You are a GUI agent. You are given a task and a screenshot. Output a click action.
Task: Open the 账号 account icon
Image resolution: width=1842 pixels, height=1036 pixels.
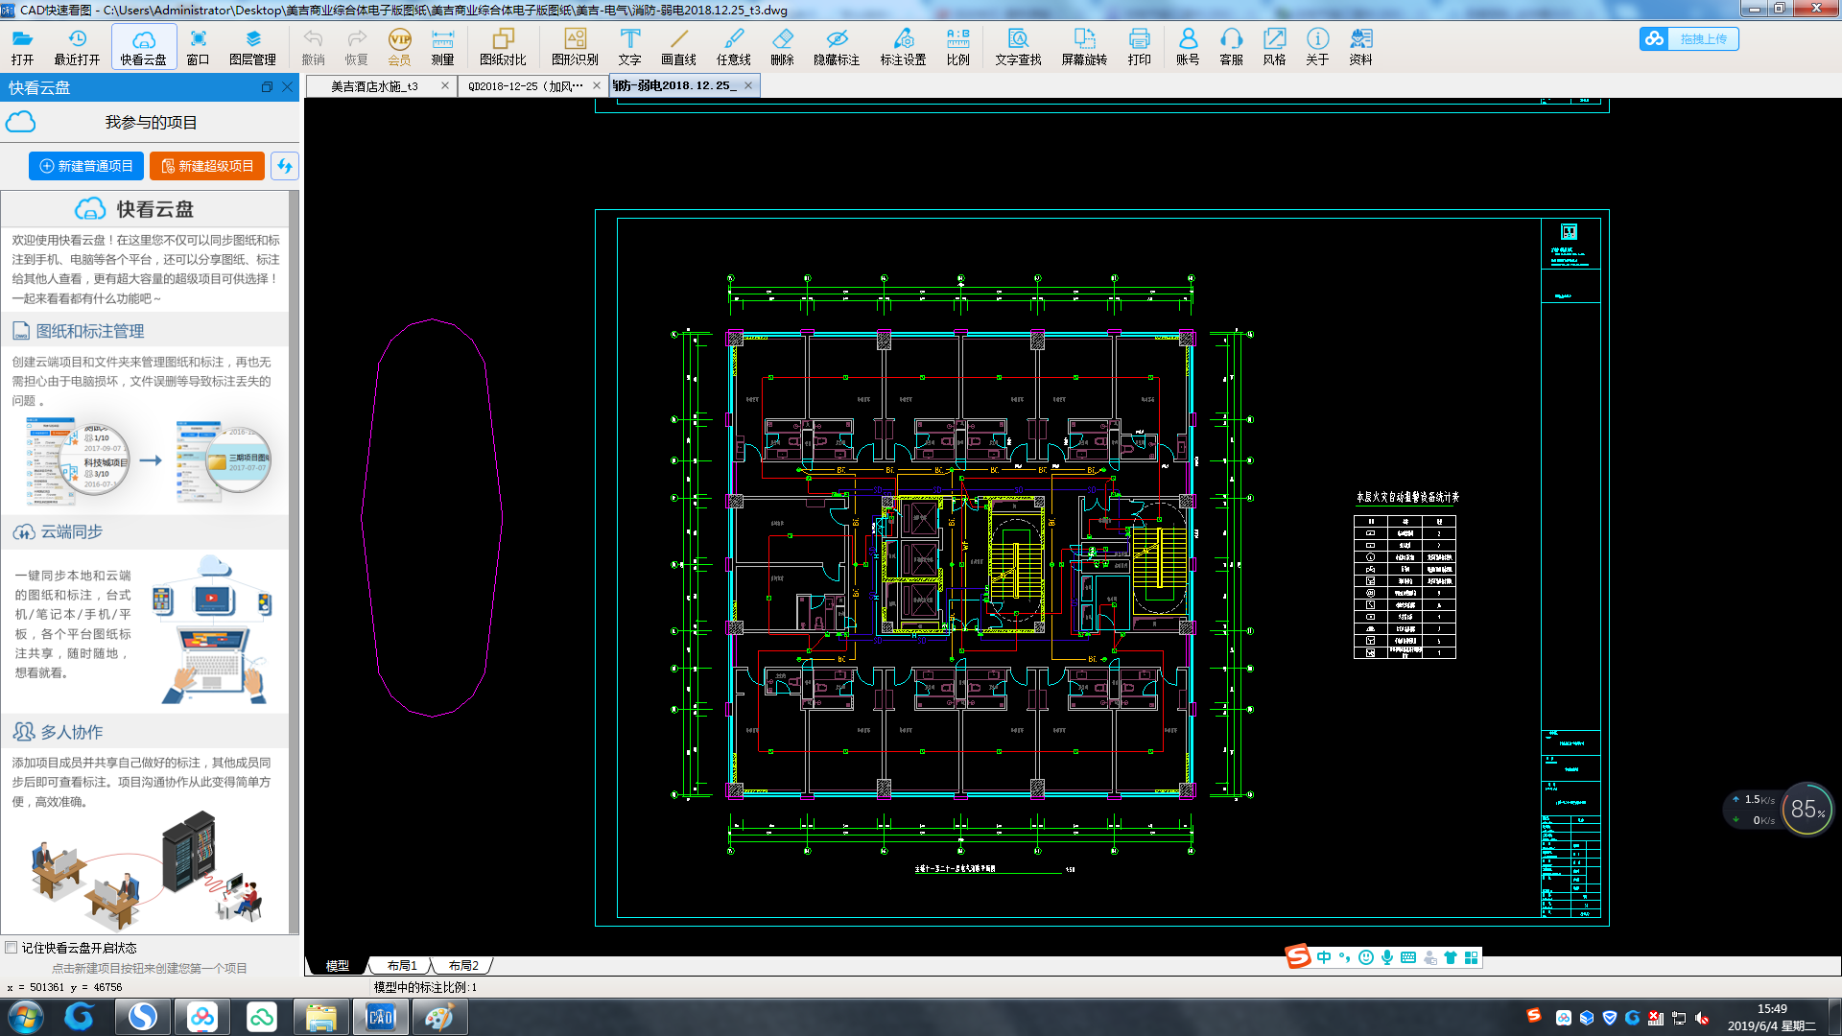[1188, 46]
